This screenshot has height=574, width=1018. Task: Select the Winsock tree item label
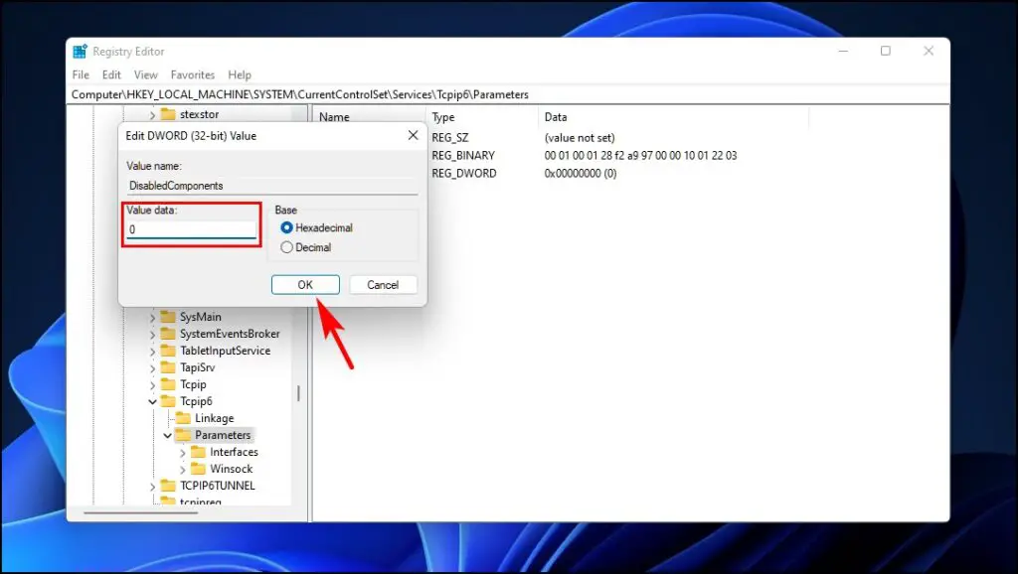[231, 469]
